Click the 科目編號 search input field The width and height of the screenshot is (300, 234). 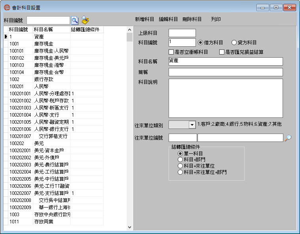(48, 21)
